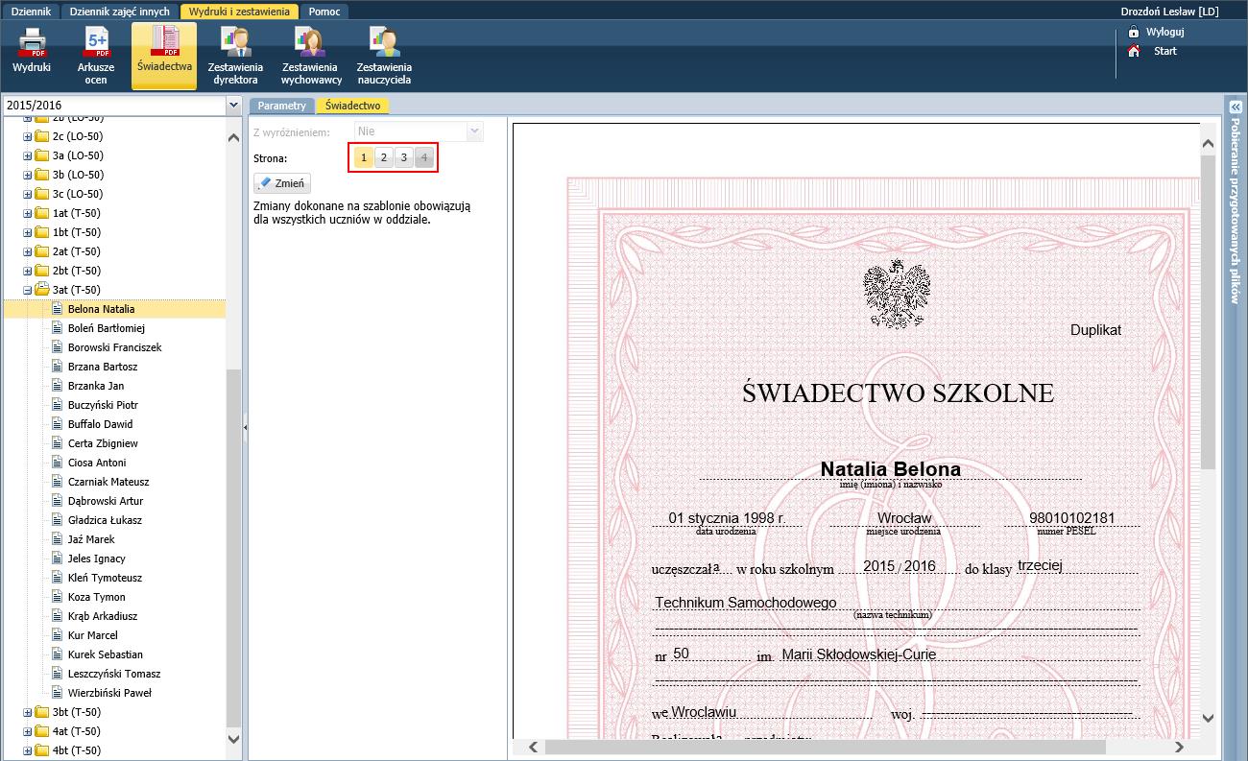Select student Koza Tymon
Image resolution: width=1248 pixels, height=761 pixels.
pos(97,597)
